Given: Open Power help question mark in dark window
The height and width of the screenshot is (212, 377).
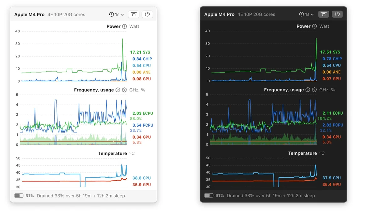Looking at the screenshot, I should point(314,26).
